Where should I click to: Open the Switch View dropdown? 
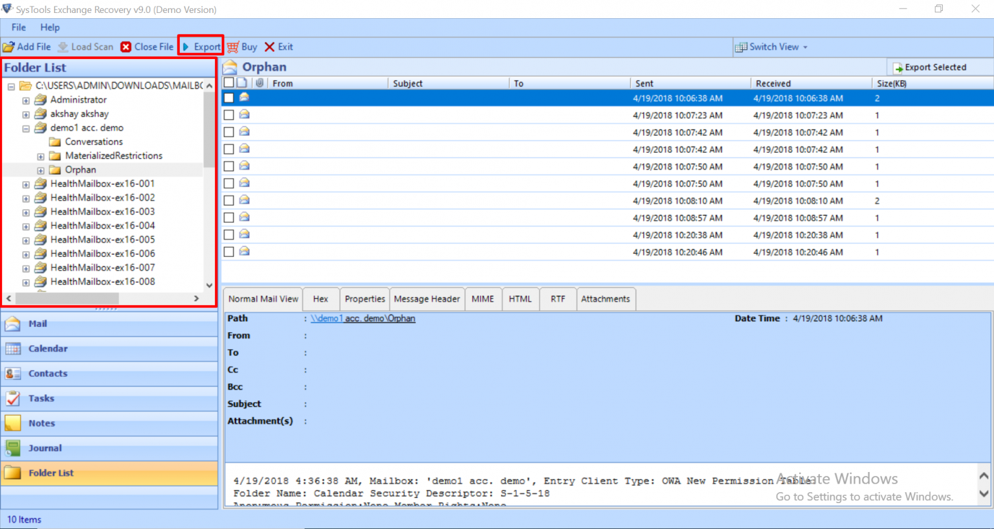(772, 47)
